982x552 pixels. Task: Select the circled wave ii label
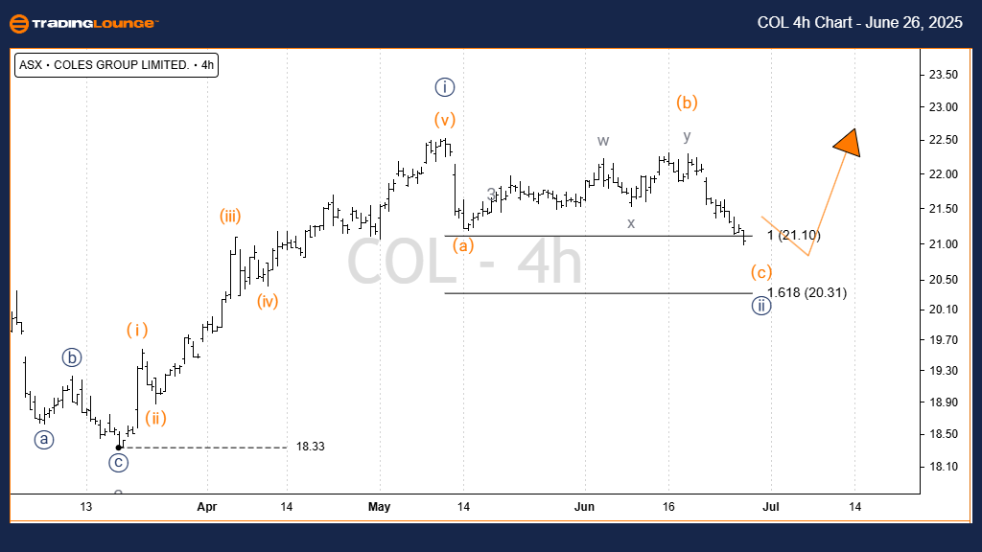pyautogui.click(x=760, y=307)
